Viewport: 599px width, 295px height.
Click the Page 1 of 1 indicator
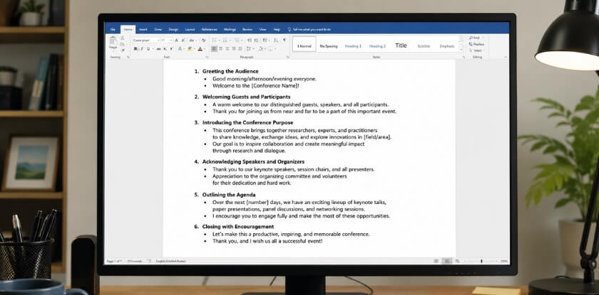pos(114,261)
